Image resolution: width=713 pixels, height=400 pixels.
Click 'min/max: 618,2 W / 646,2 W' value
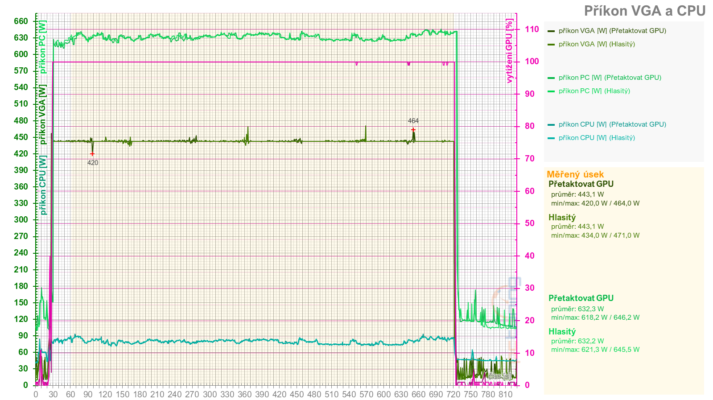(x=595, y=318)
